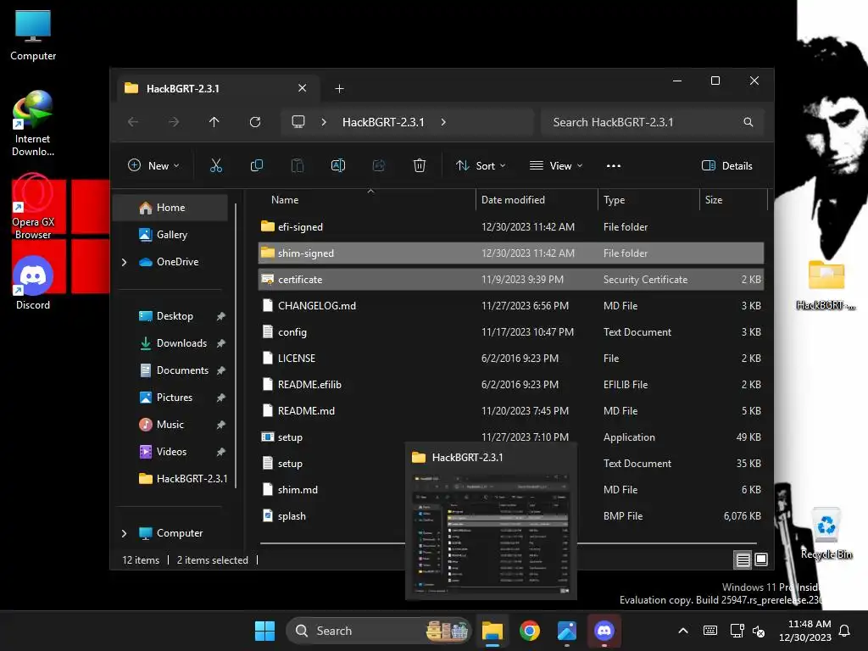Switch to details list view icon
Viewport: 868px width, 651px height.
pyautogui.click(x=743, y=559)
